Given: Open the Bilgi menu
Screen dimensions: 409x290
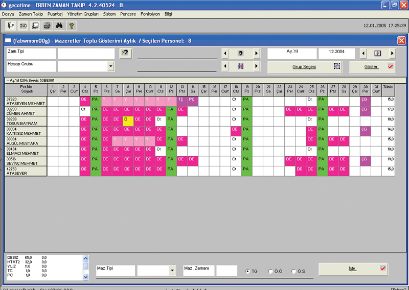Looking at the screenshot, I should click(168, 14).
